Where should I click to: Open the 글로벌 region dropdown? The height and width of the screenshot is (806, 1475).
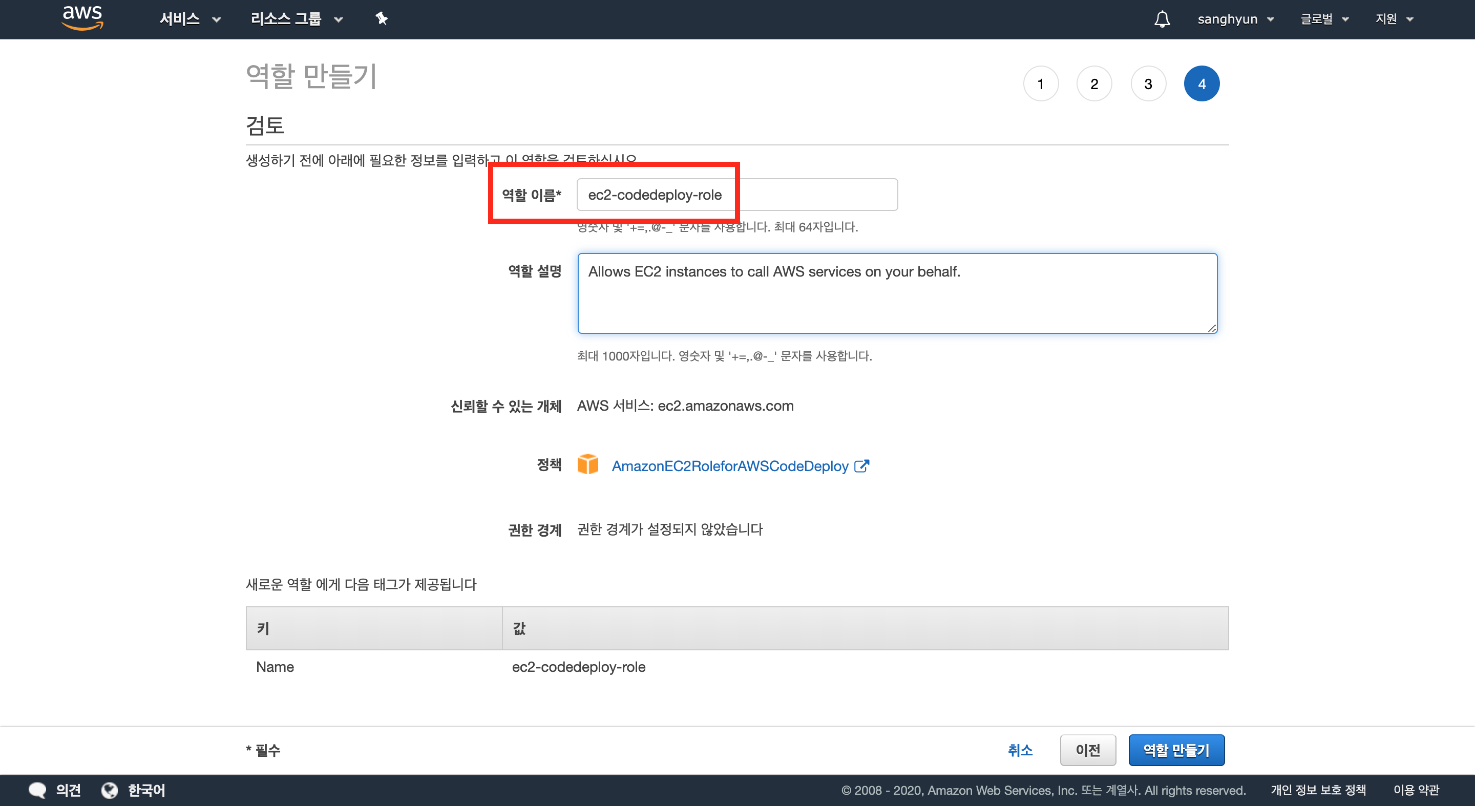1324,19
